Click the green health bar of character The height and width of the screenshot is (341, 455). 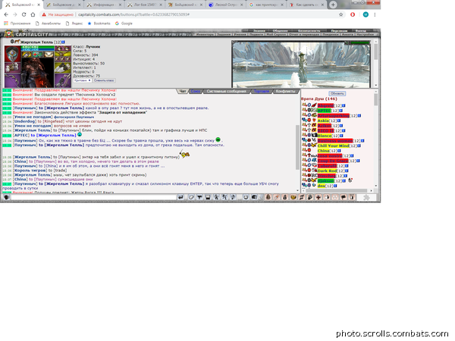point(38,47)
